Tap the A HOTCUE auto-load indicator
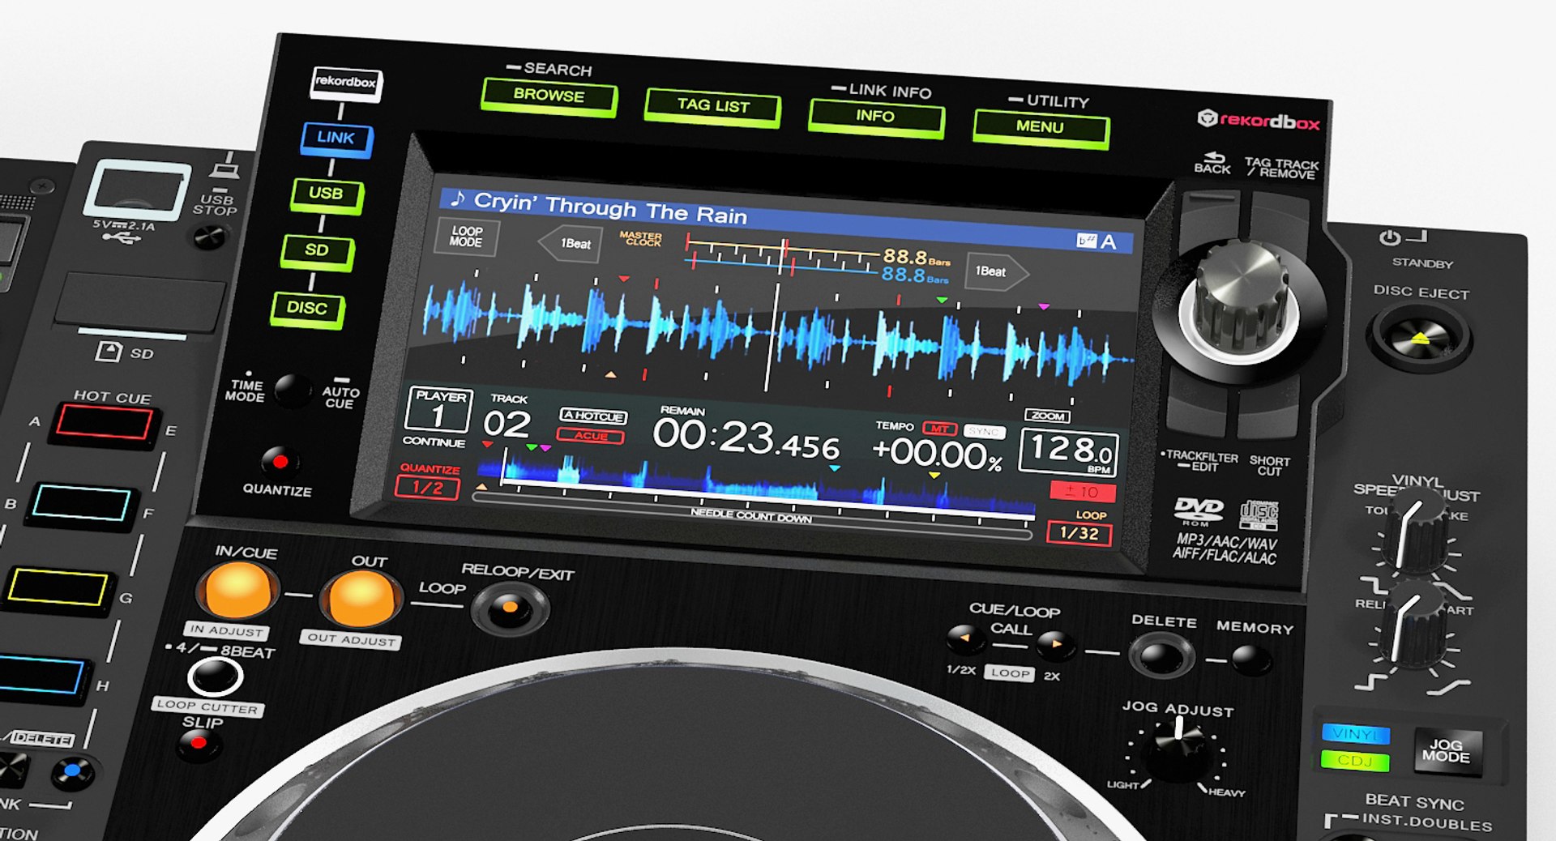1556x841 pixels. (x=593, y=416)
